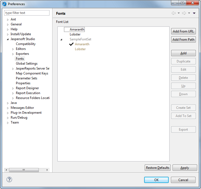The image size is (201, 189).
Task: Expand the Run/Debug tree node
Action: tap(8, 118)
